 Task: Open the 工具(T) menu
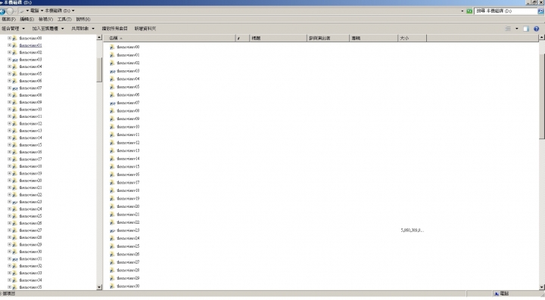[64, 20]
